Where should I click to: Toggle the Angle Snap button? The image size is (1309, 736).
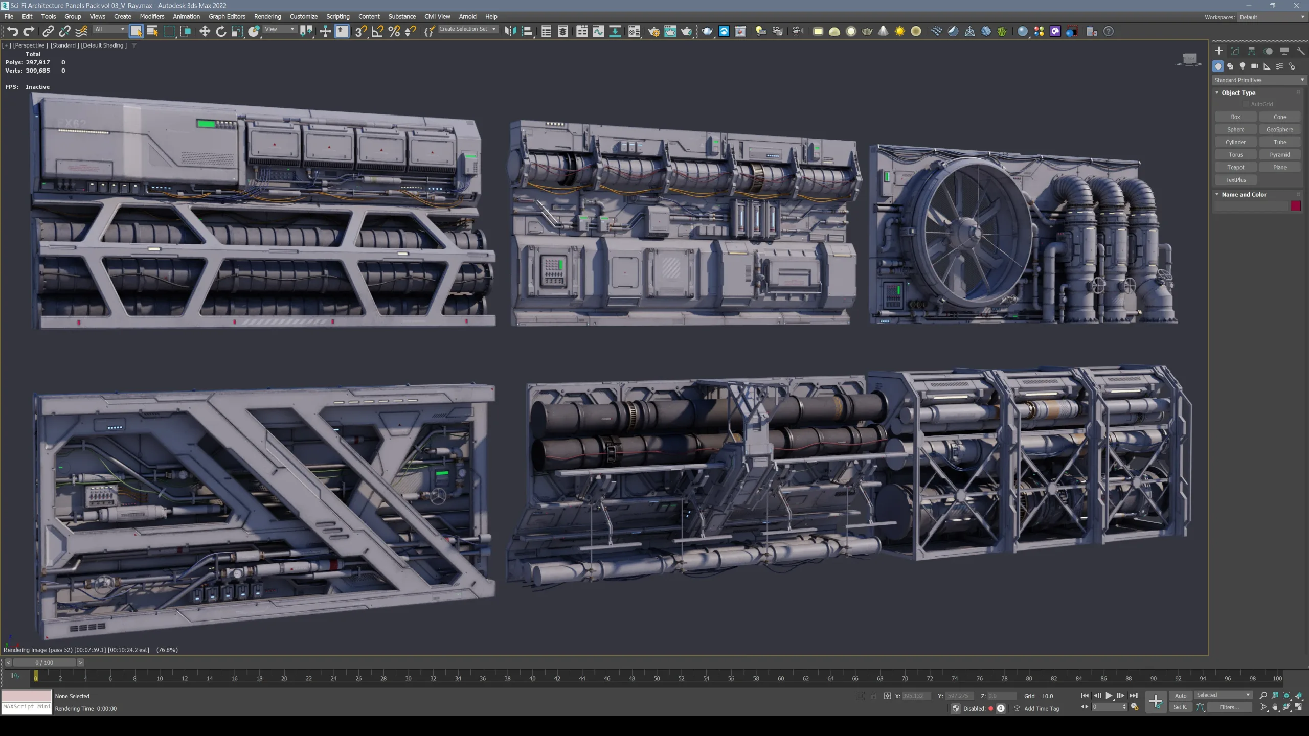pos(377,32)
